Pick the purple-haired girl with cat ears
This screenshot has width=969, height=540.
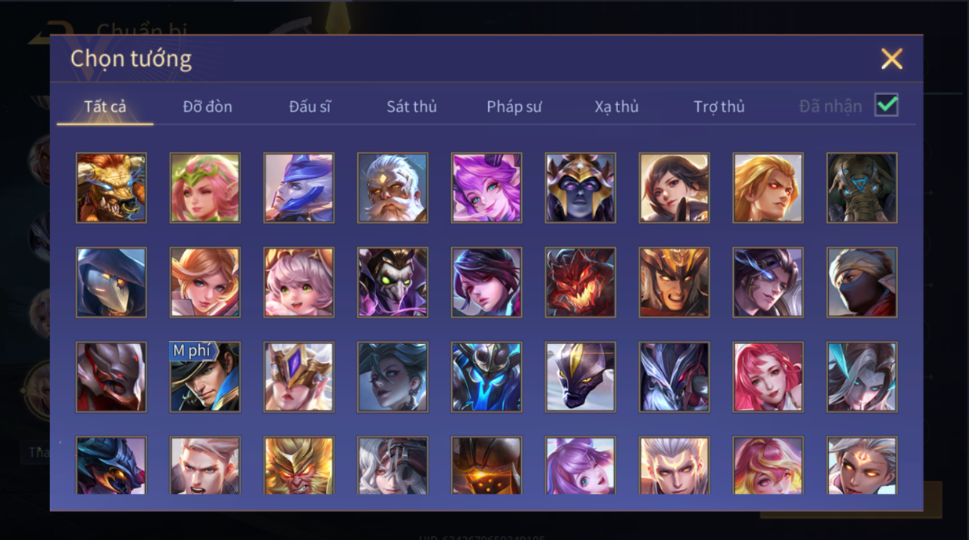pos(486,188)
